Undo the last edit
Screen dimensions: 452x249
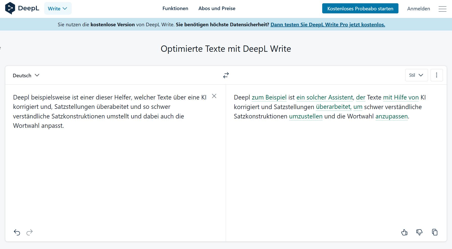(17, 232)
